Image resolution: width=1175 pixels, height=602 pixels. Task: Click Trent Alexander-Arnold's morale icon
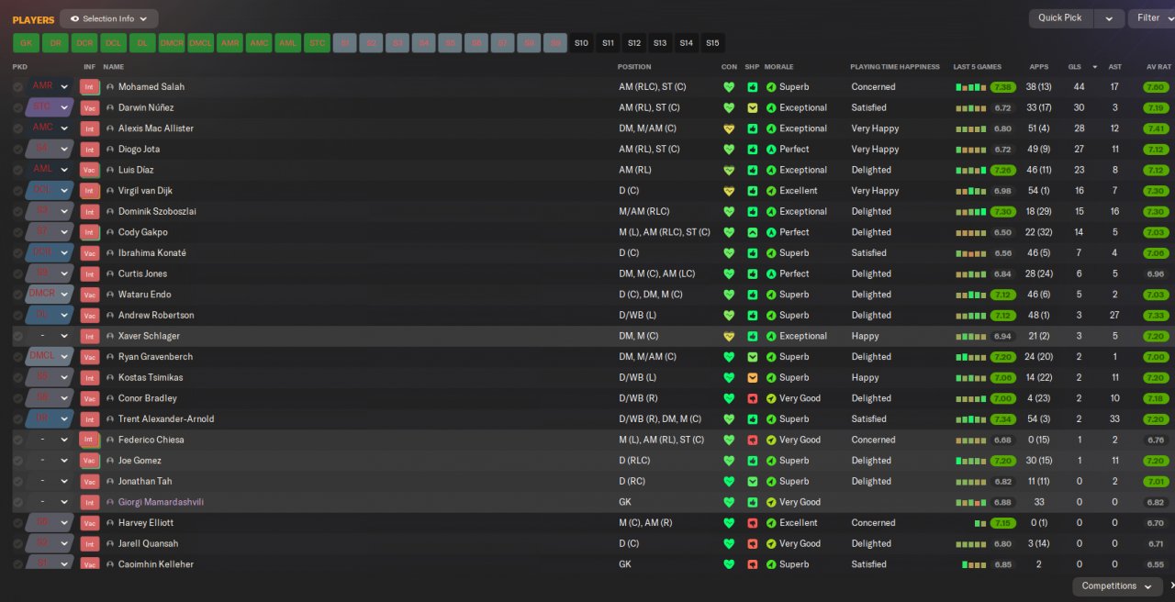pyautogui.click(x=771, y=418)
